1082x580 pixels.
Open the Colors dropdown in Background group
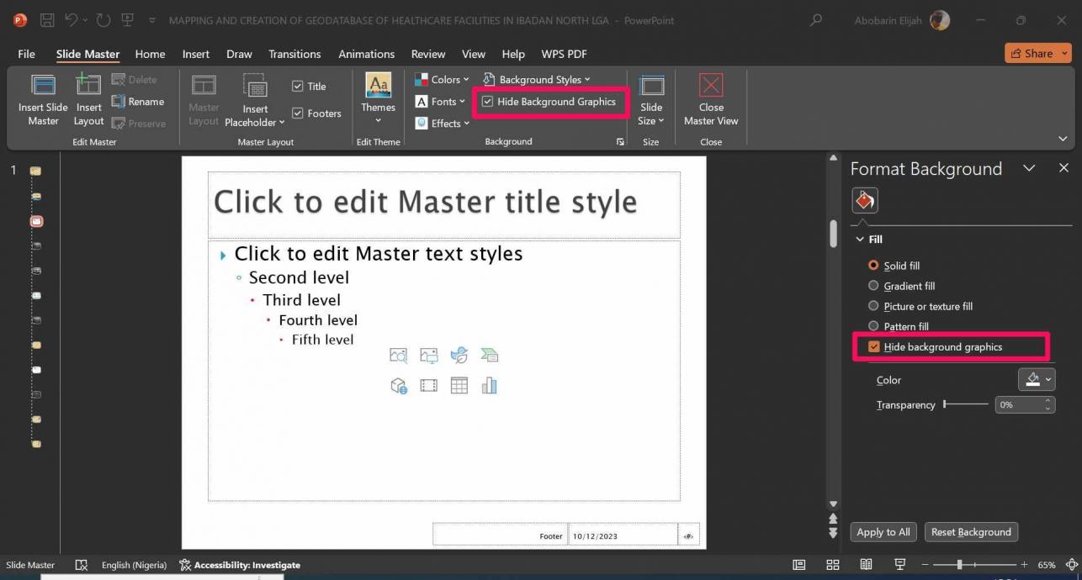point(441,80)
